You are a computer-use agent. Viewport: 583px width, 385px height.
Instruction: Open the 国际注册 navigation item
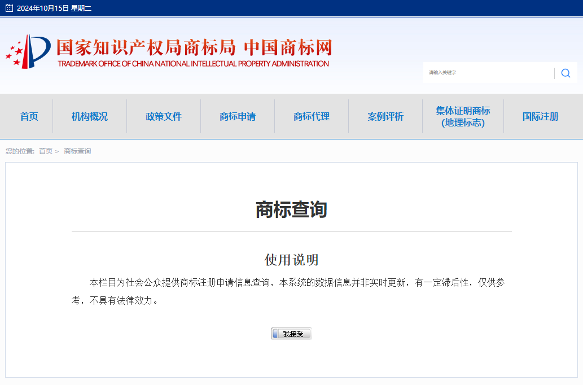541,116
